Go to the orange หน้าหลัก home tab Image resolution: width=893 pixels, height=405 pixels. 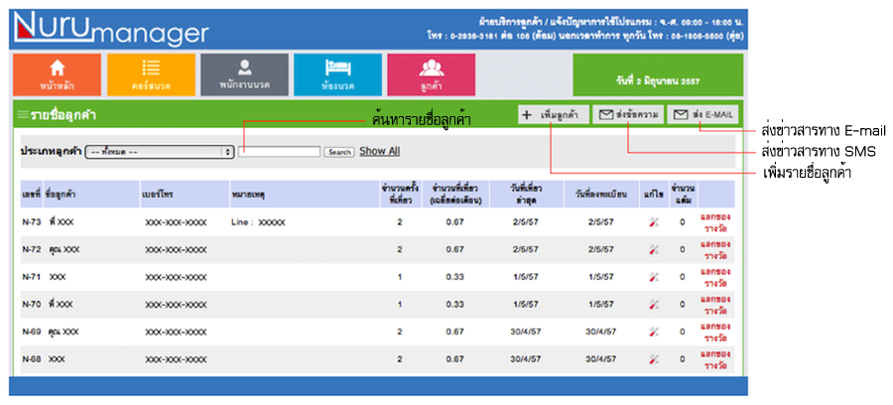click(x=57, y=73)
